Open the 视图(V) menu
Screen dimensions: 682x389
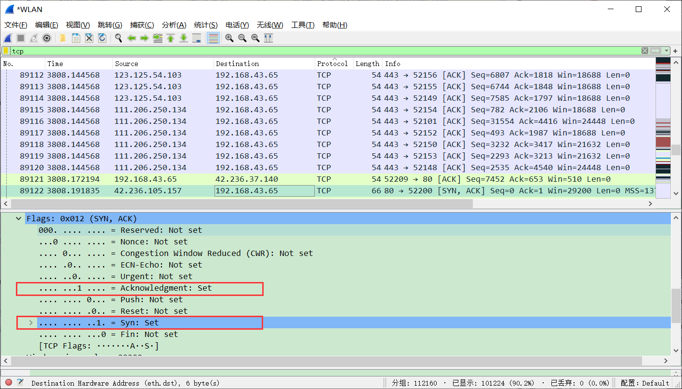(x=78, y=25)
